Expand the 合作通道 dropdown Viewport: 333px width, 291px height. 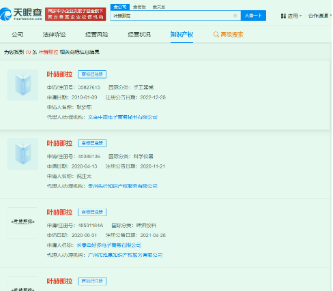coord(319,16)
